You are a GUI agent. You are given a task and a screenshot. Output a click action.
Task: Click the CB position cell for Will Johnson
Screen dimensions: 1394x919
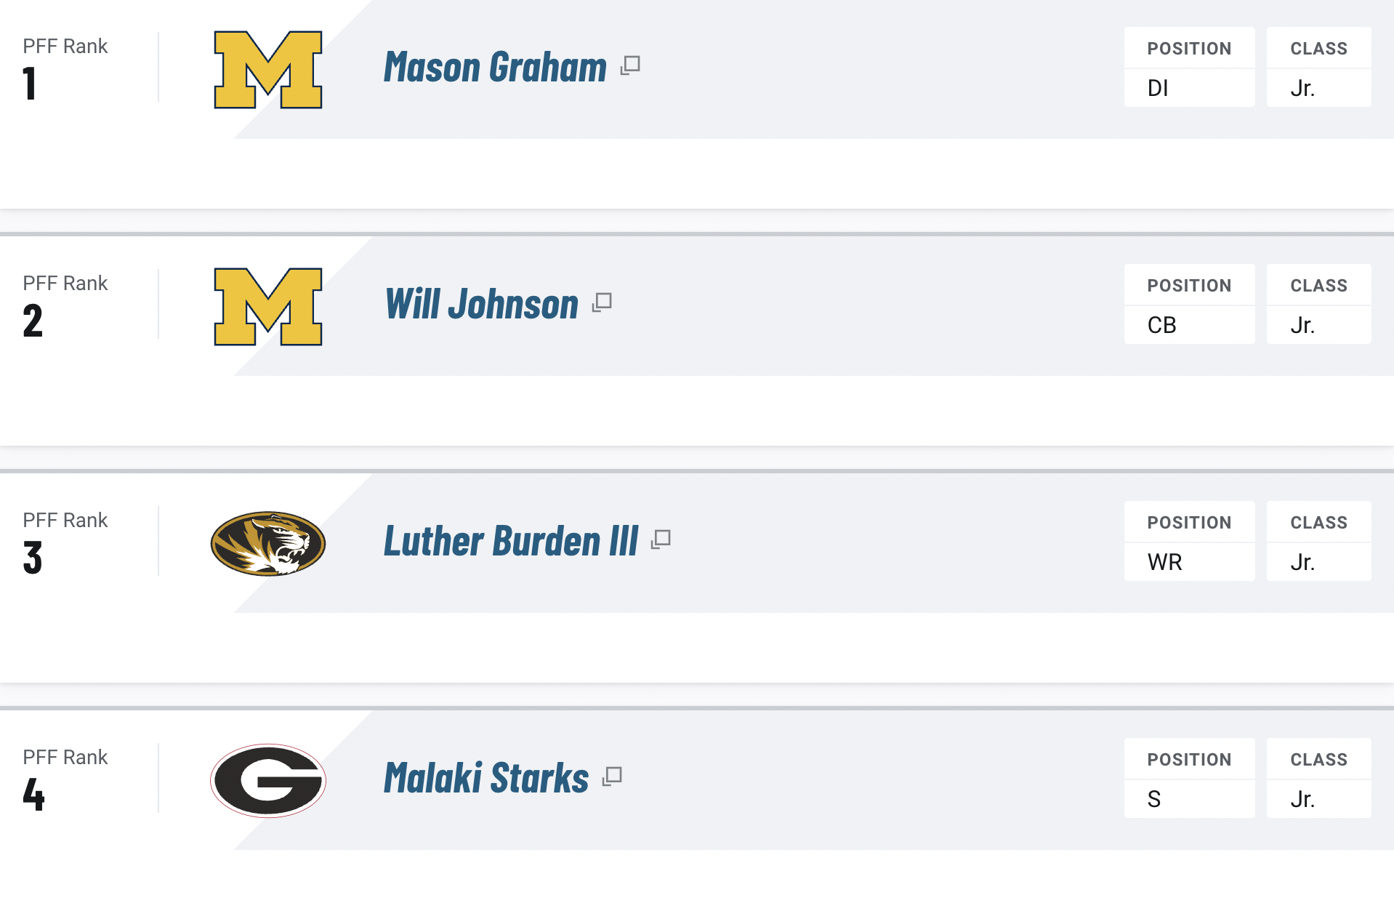[1161, 326]
